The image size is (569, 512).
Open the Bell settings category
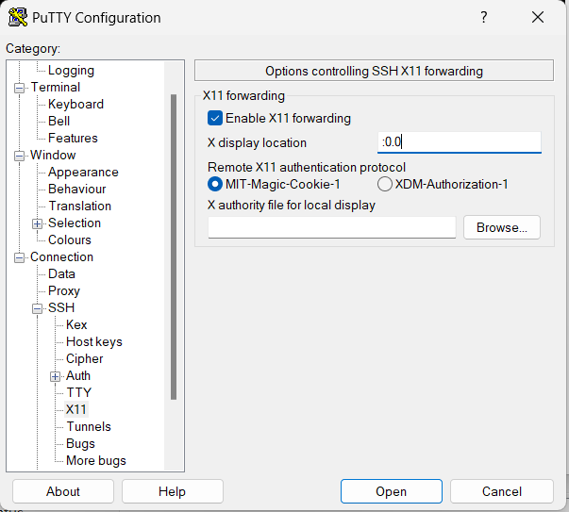(x=59, y=121)
